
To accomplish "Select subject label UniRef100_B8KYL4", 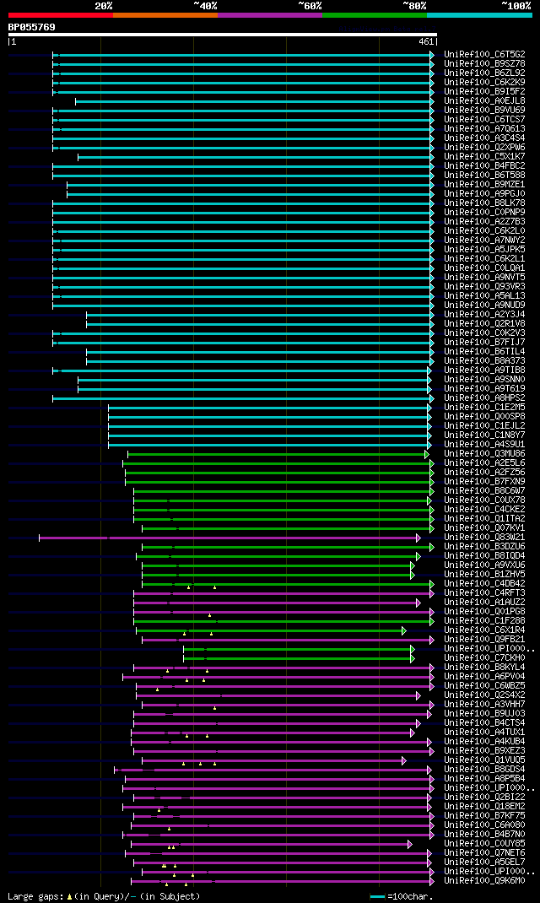I will click(484, 667).
